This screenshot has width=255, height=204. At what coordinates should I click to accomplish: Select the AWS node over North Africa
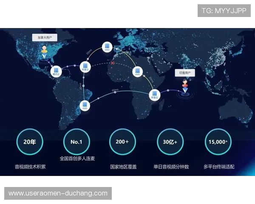click(137, 71)
